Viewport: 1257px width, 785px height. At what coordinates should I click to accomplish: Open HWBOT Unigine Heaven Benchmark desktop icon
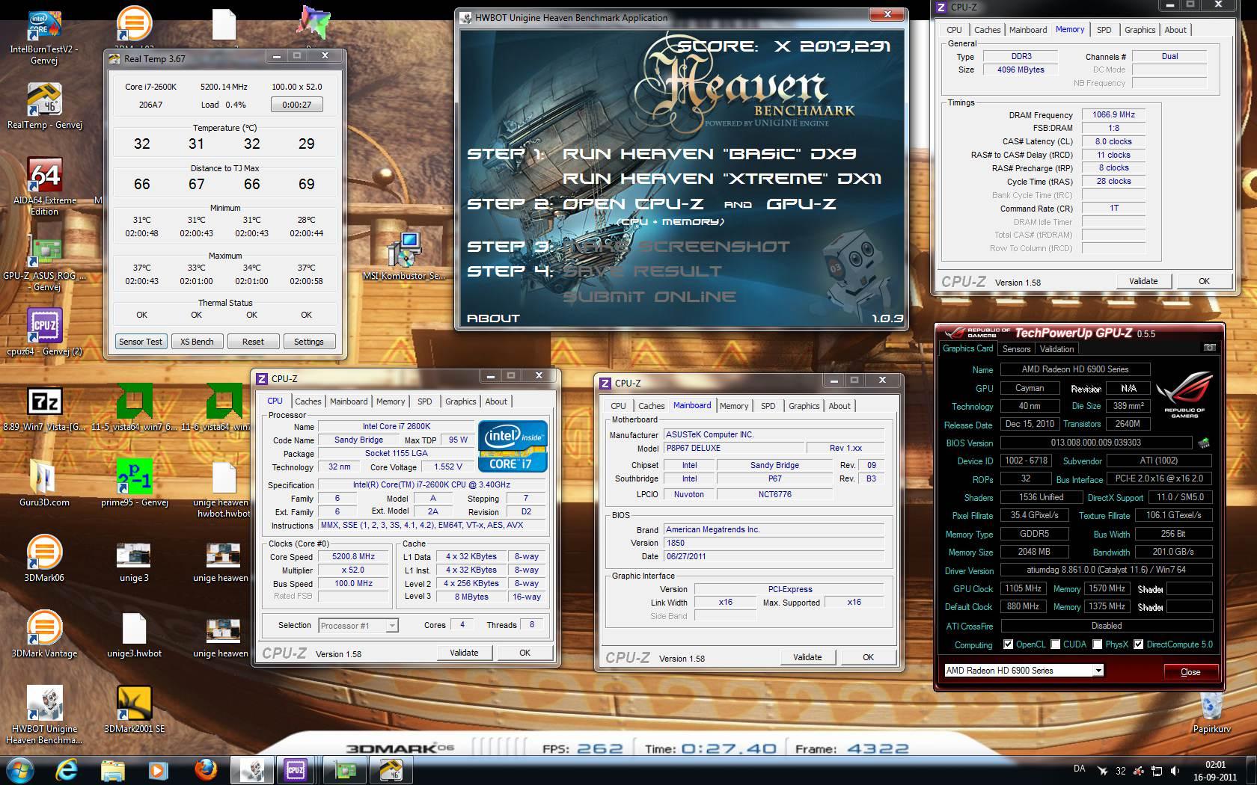click(x=44, y=715)
